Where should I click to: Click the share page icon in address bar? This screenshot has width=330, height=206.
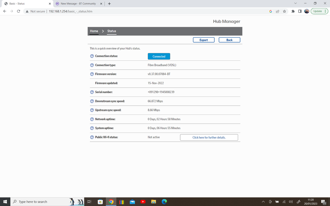point(277,11)
